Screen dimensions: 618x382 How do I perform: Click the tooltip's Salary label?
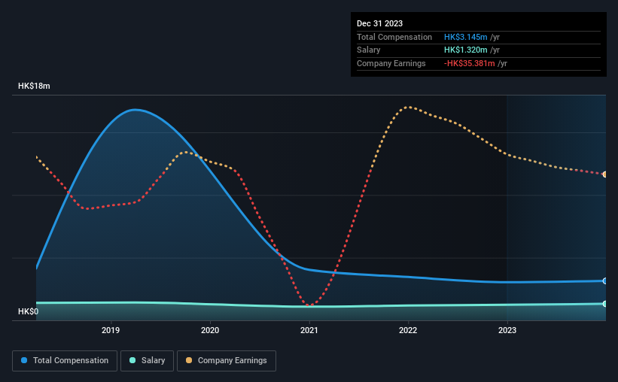tap(369, 50)
